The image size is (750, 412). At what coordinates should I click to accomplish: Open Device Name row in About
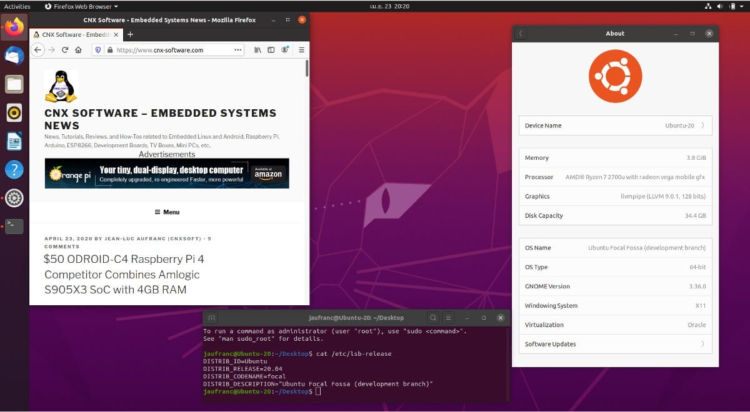pos(616,125)
